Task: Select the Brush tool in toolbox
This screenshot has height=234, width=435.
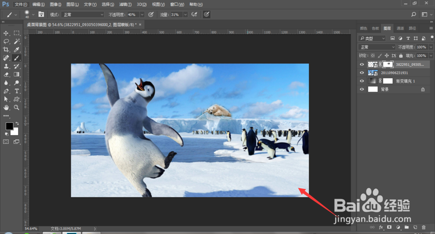Action: [x=17, y=58]
